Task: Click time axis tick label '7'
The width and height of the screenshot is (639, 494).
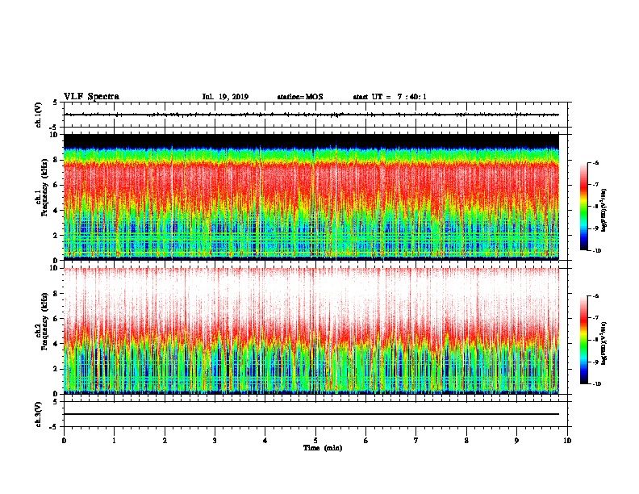Action: (416, 441)
